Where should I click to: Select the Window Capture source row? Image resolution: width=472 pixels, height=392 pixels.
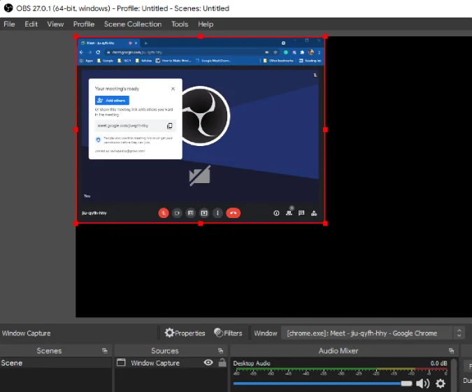(171, 363)
